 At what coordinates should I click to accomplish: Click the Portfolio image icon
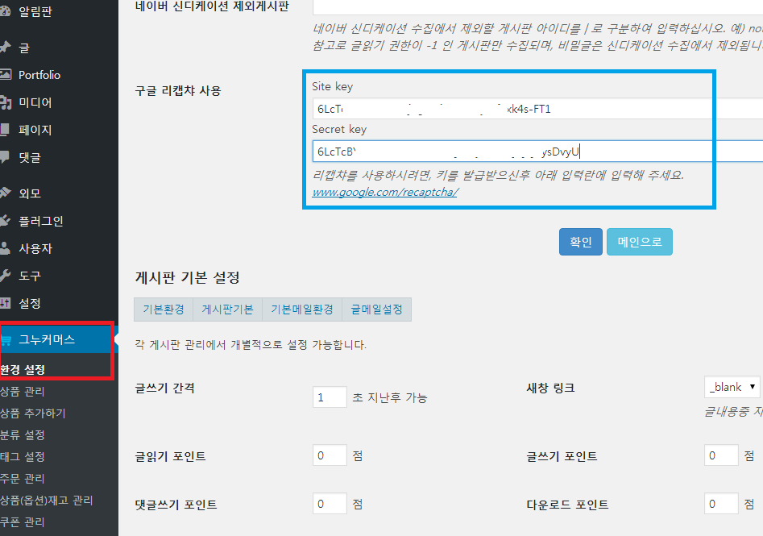(5, 74)
